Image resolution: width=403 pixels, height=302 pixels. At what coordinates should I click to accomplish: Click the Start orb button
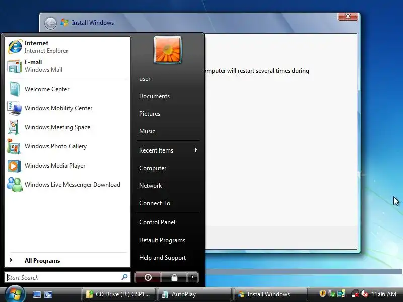click(15, 294)
